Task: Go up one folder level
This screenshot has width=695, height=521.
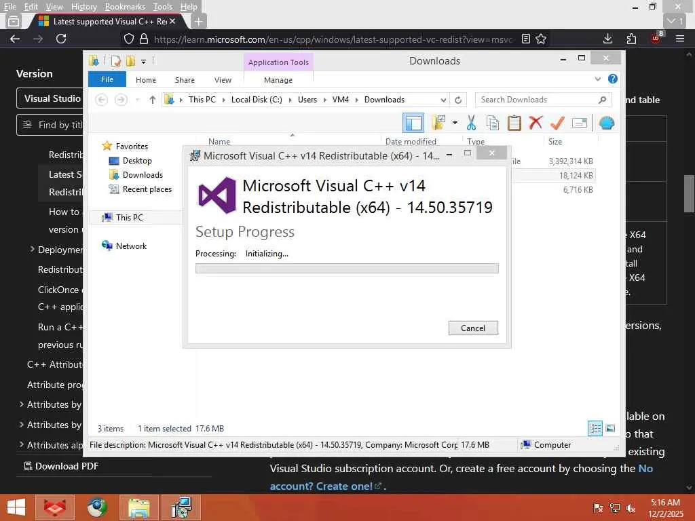Action: coord(153,100)
